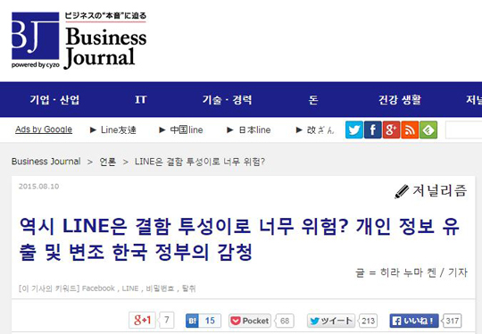Open the Facebook page icon

[373, 129]
